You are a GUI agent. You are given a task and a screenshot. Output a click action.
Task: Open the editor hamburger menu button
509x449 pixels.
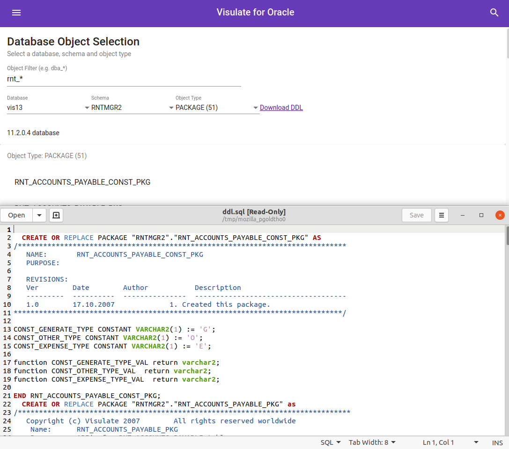tap(442, 215)
